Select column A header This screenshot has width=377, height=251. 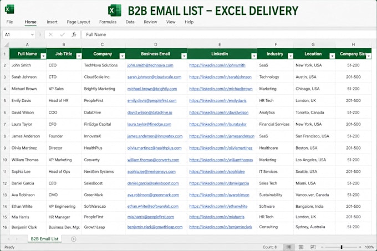[27, 45]
